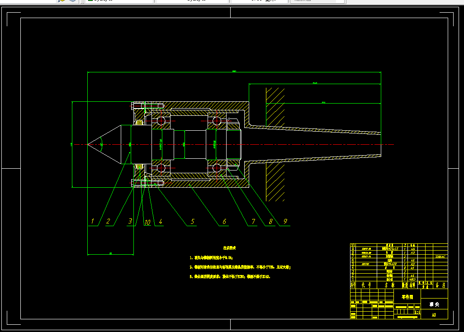Select part callout number 8
464x332 pixels.
pos(270,221)
